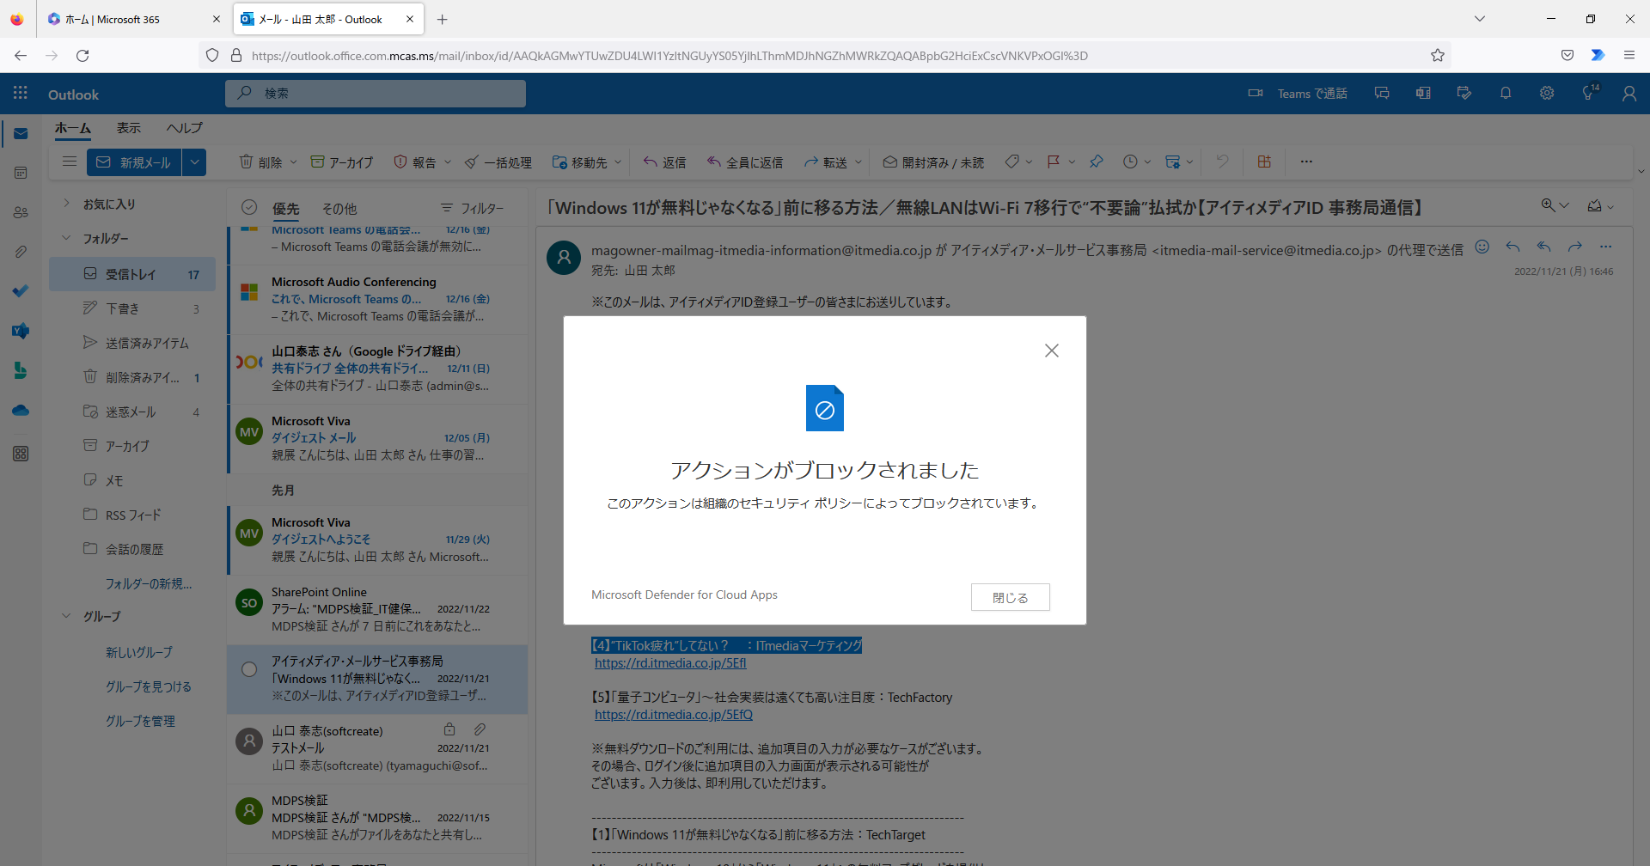
Task: Open the zoom magnifier icon in reading pane
Action: (x=1548, y=205)
